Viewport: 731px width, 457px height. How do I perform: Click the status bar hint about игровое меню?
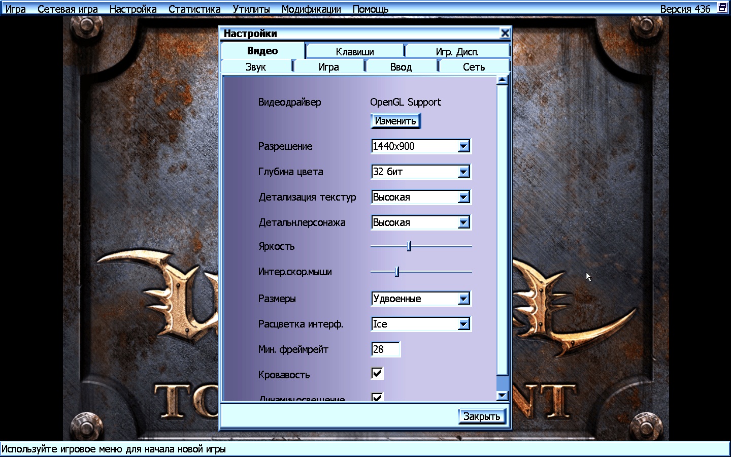coord(114,449)
